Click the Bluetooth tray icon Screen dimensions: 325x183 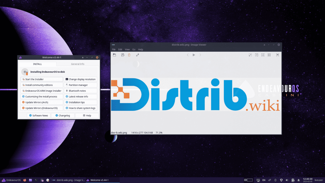(275, 180)
